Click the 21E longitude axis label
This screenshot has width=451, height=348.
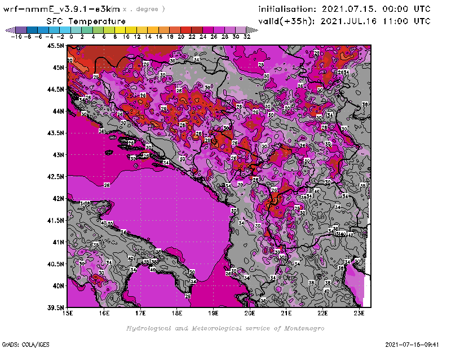pos(286,313)
